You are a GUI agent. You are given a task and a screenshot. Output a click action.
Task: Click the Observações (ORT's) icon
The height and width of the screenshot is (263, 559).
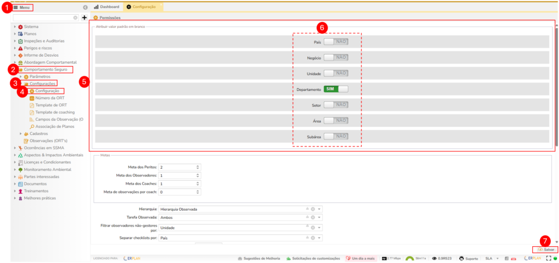[26, 140]
